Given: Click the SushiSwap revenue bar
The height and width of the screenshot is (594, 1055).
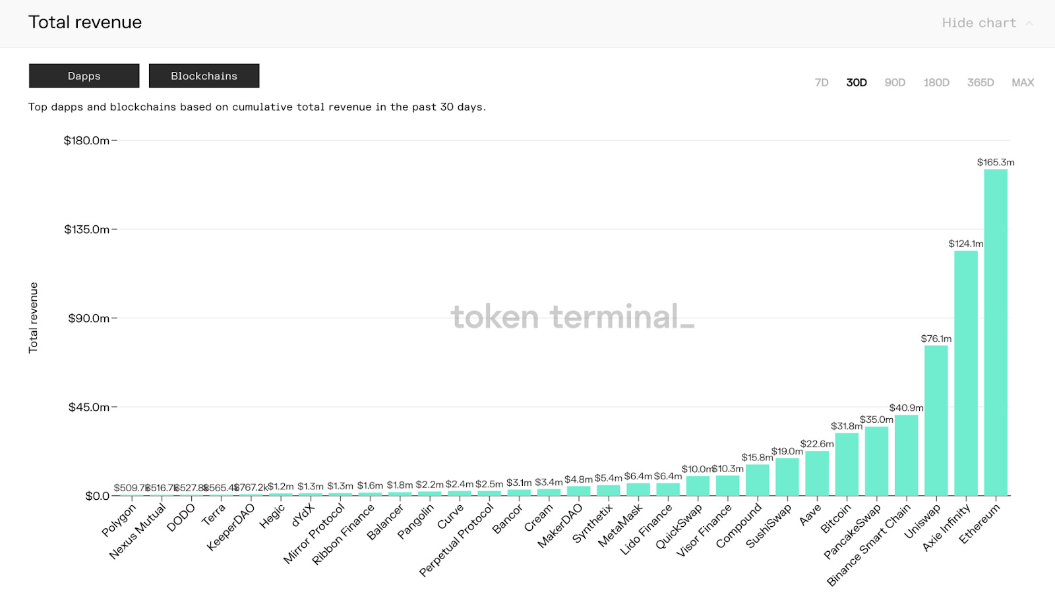Looking at the screenshot, I should 787,477.
